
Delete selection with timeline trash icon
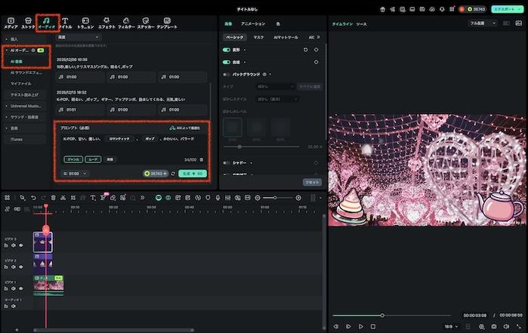[53, 198]
